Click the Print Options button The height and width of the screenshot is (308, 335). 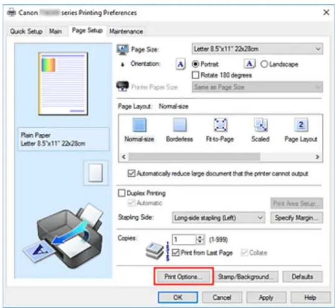[183, 277]
